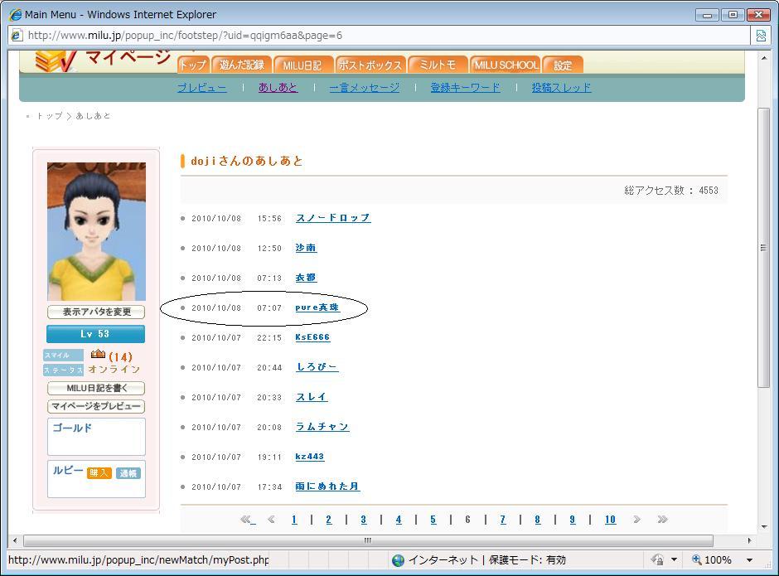Open the zoom level 100% dropdown
The height and width of the screenshot is (576, 779).
click(x=749, y=560)
